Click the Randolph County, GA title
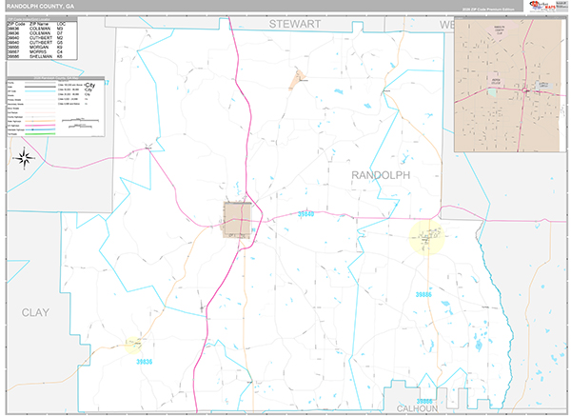The width and height of the screenshot is (571, 416). pyautogui.click(x=40, y=6)
